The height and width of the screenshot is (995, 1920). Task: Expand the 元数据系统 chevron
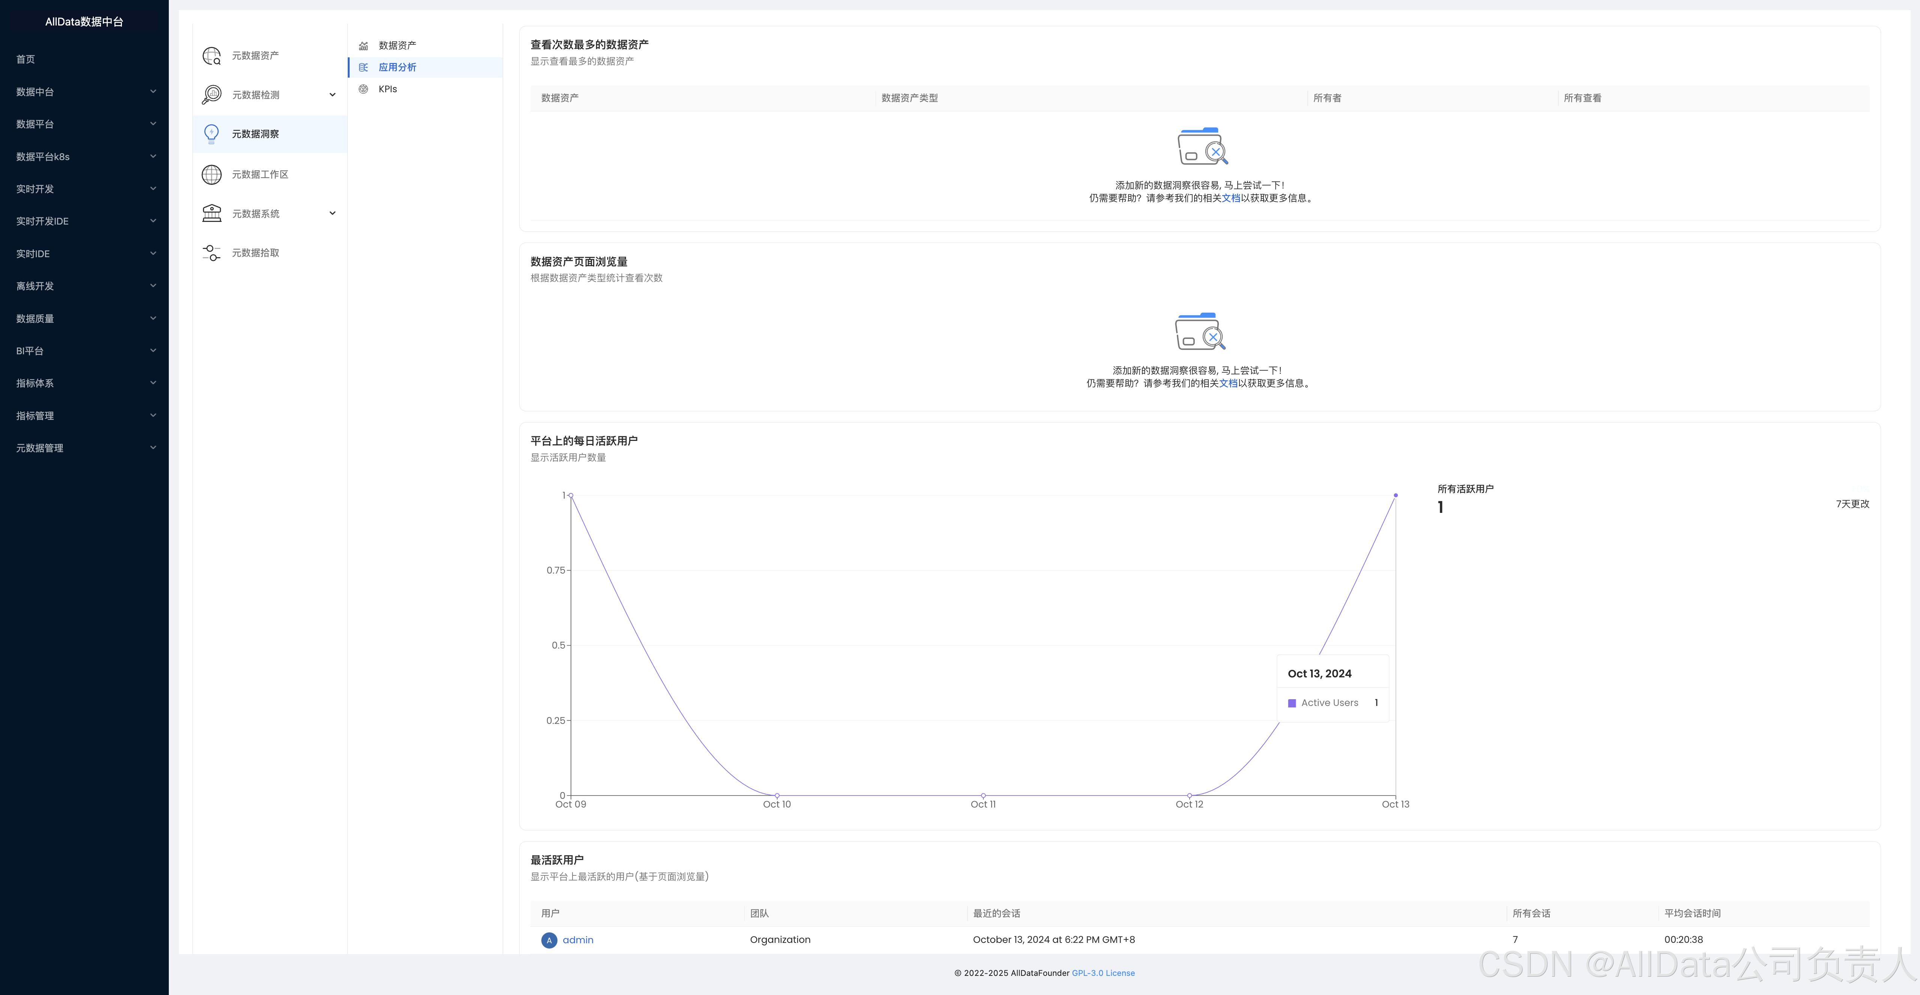[x=332, y=213]
